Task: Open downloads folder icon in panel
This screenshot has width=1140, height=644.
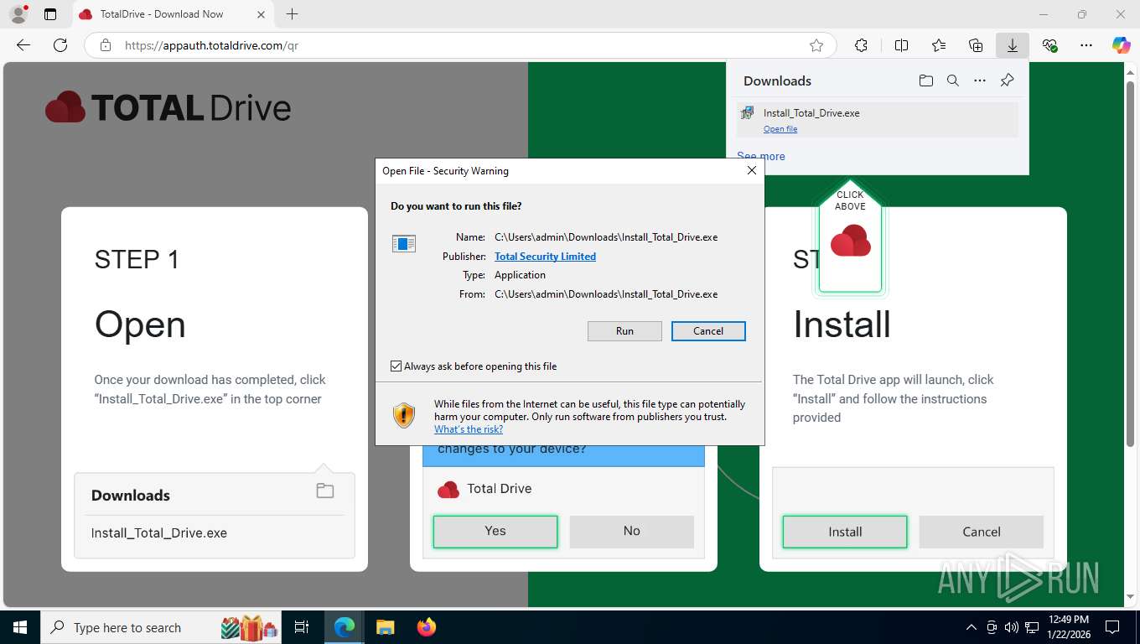Action: pos(925,80)
